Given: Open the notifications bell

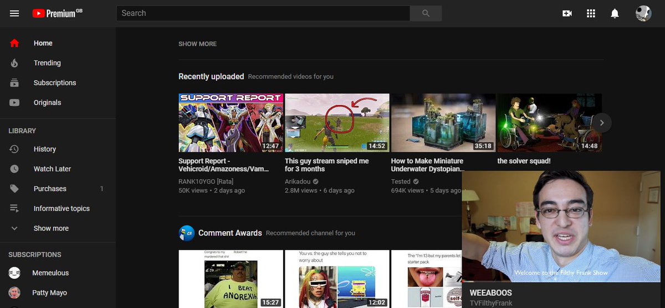Looking at the screenshot, I should pos(615,13).
